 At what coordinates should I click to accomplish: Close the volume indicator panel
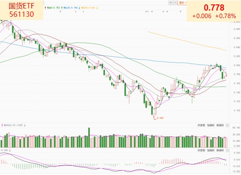227,125
